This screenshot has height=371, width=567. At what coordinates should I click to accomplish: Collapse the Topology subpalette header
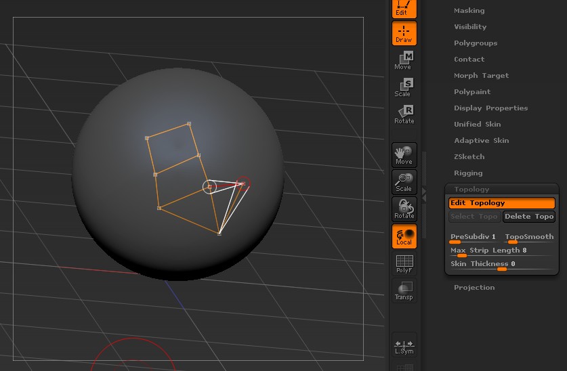471,190
